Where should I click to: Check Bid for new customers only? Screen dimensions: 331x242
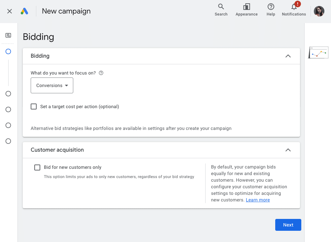pos(37,167)
